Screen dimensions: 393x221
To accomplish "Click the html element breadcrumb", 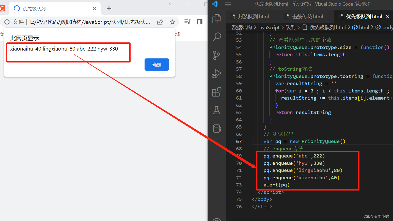I will pos(361,27).
